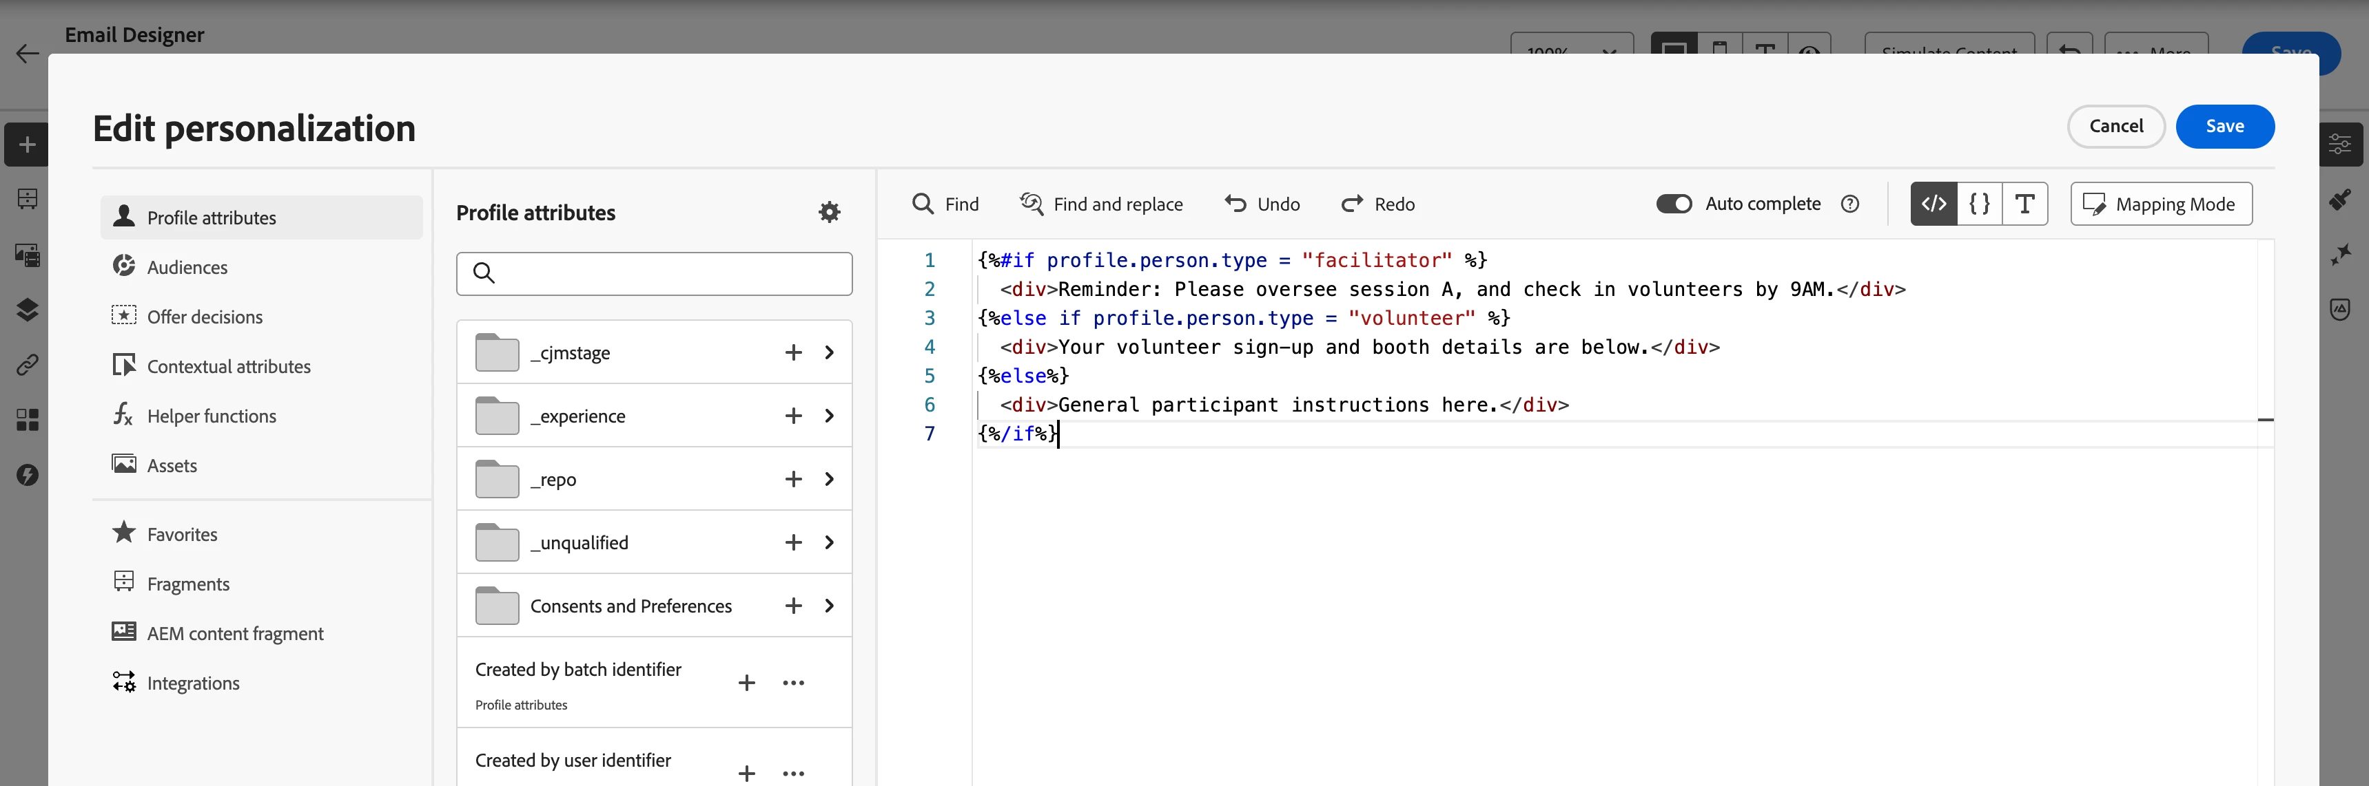Expand the _experience folder chevron
2369x786 pixels.
[828, 416]
